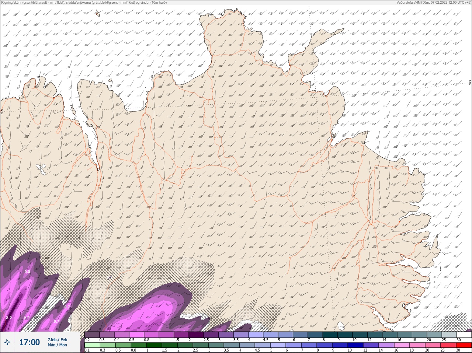This screenshot has width=472, height=353.
Task: Click the N99 label on left map edge
Action: coord(2,111)
